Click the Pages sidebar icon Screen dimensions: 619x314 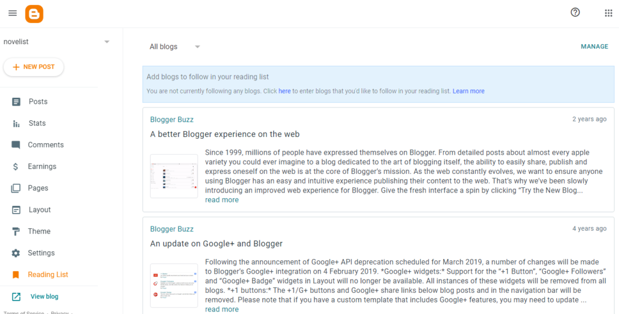(16, 188)
